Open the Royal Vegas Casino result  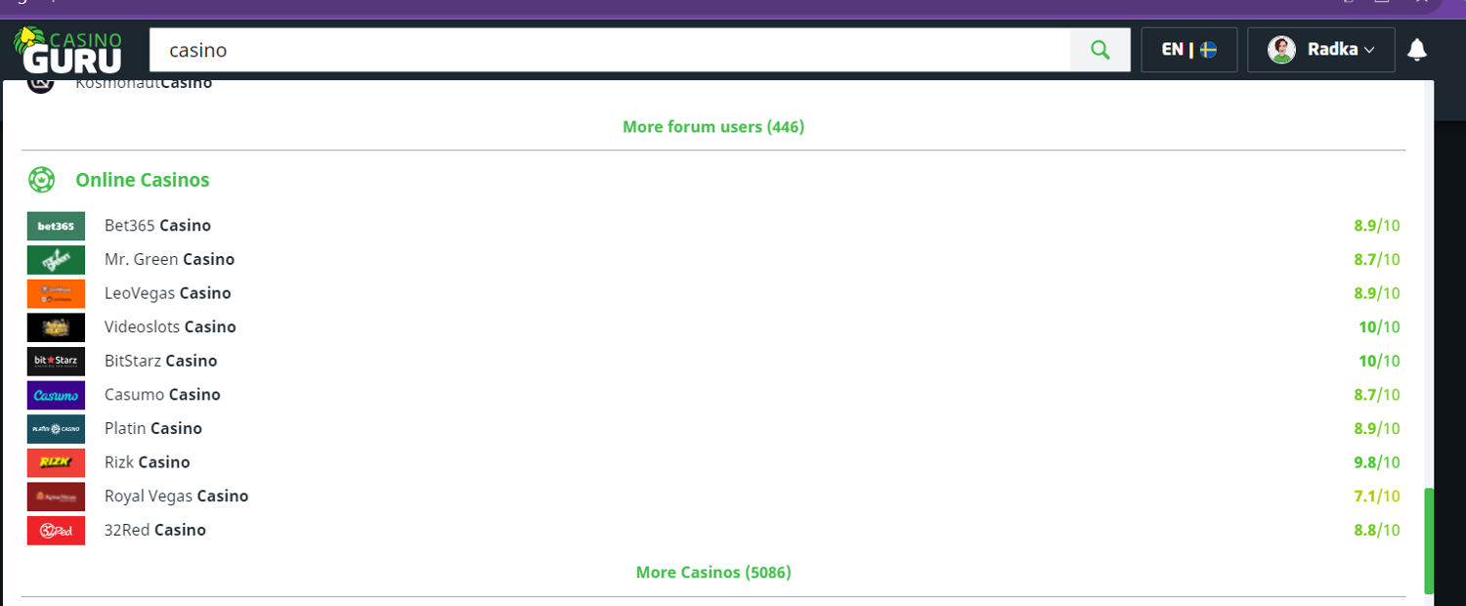click(x=176, y=497)
